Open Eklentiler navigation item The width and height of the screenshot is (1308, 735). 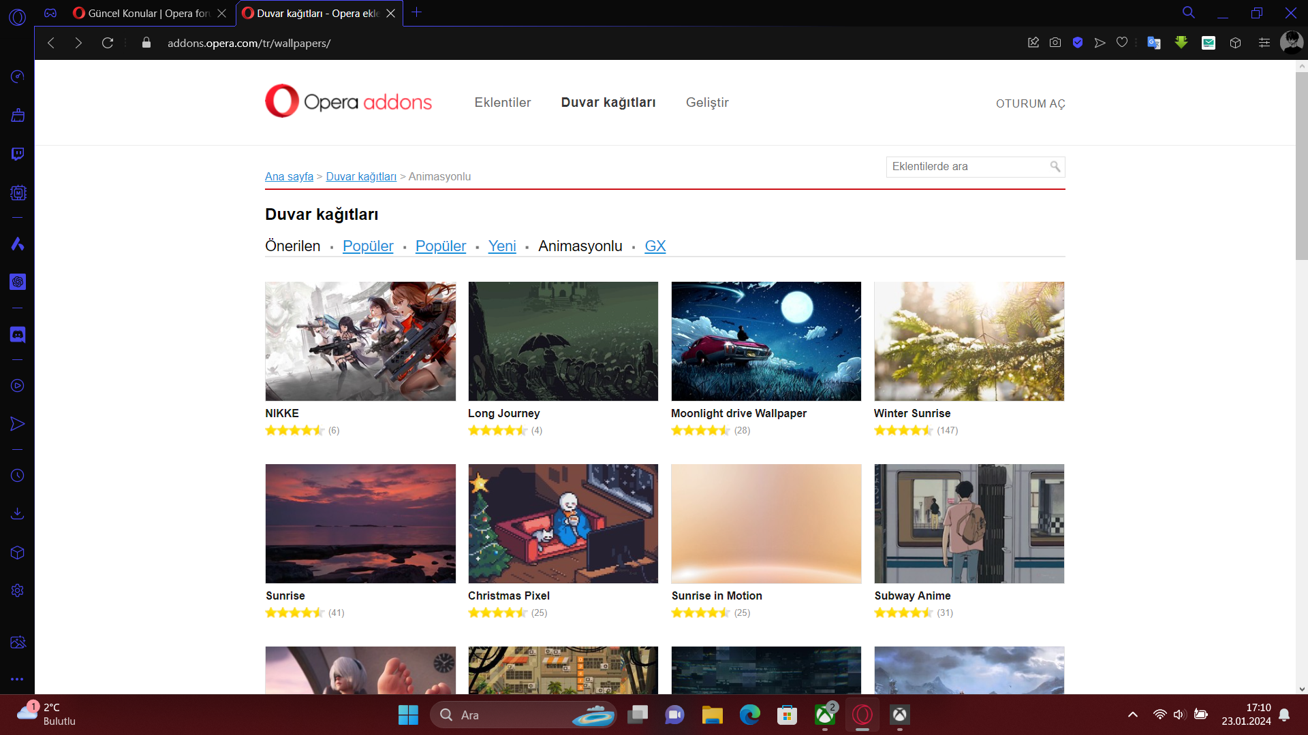point(503,103)
